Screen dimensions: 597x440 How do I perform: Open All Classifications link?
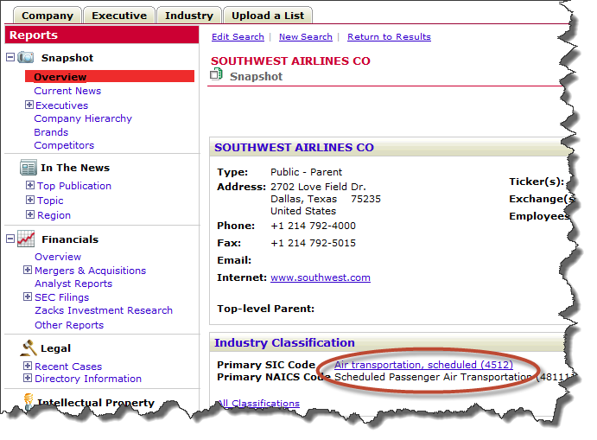259,404
